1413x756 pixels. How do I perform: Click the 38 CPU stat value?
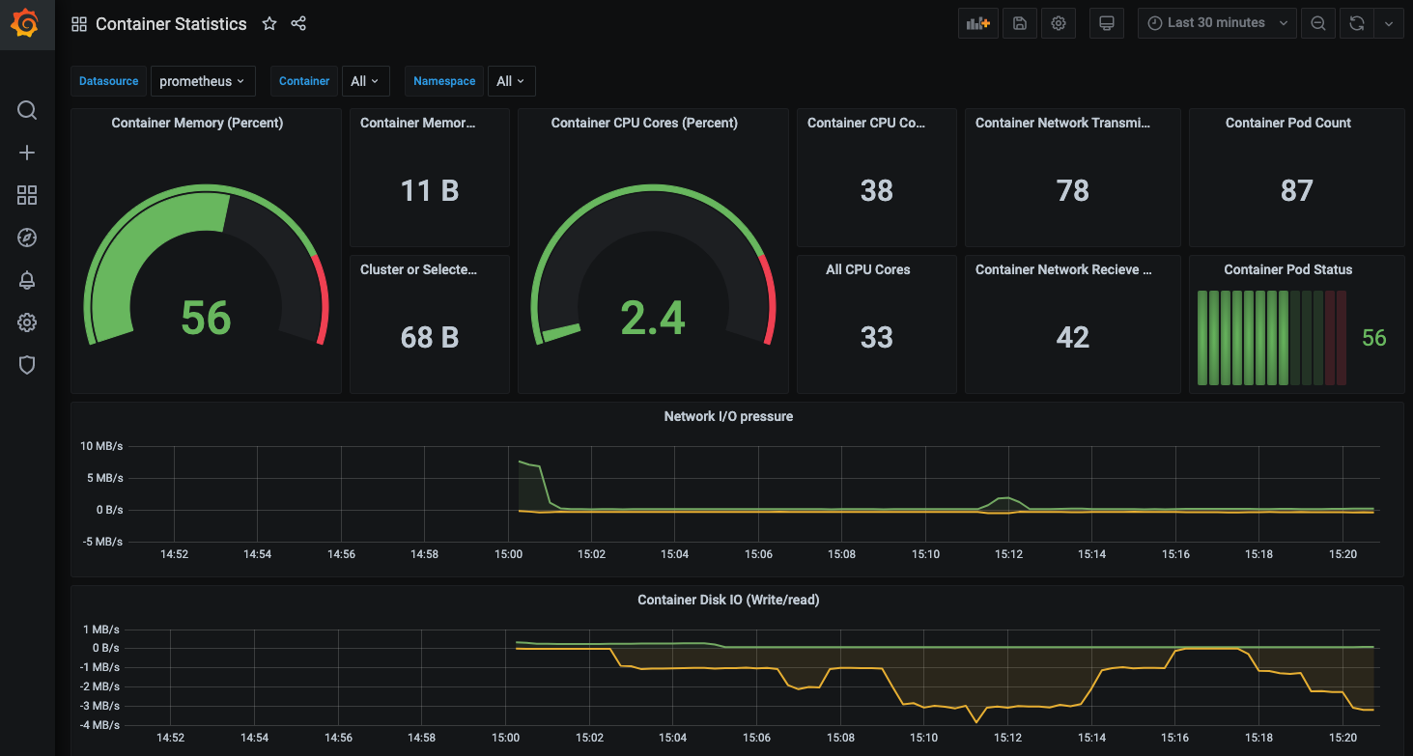(x=877, y=190)
